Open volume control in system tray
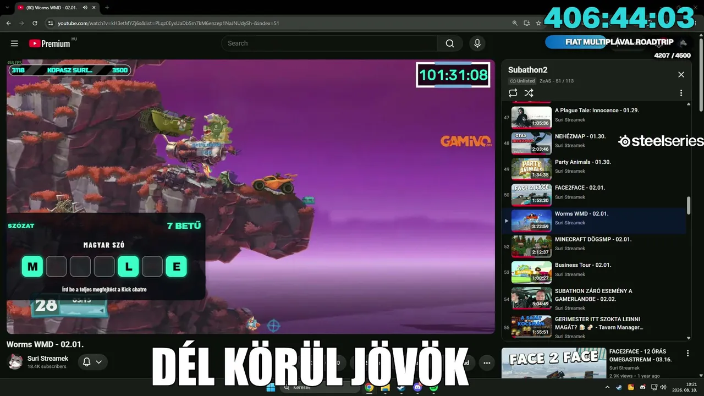Viewport: 704px width, 396px height. coord(663,388)
